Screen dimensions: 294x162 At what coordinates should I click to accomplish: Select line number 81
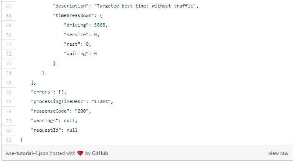[9, 140]
